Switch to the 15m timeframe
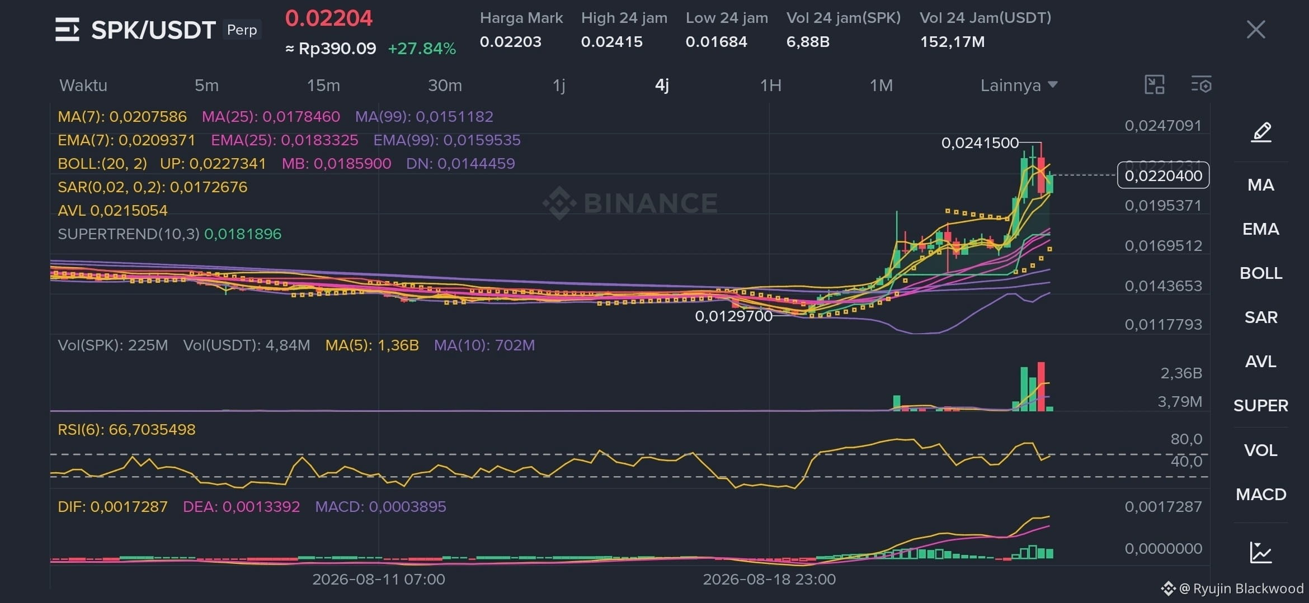 point(323,86)
